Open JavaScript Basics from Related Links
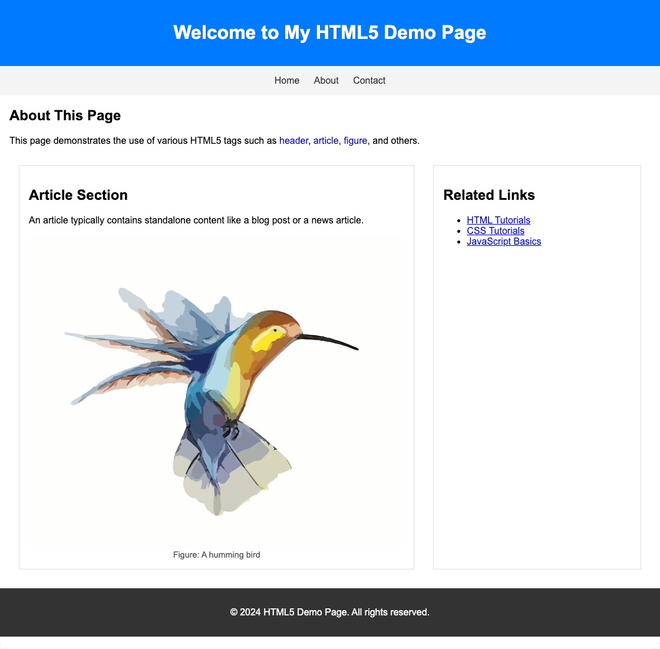The height and width of the screenshot is (649, 660). point(504,241)
